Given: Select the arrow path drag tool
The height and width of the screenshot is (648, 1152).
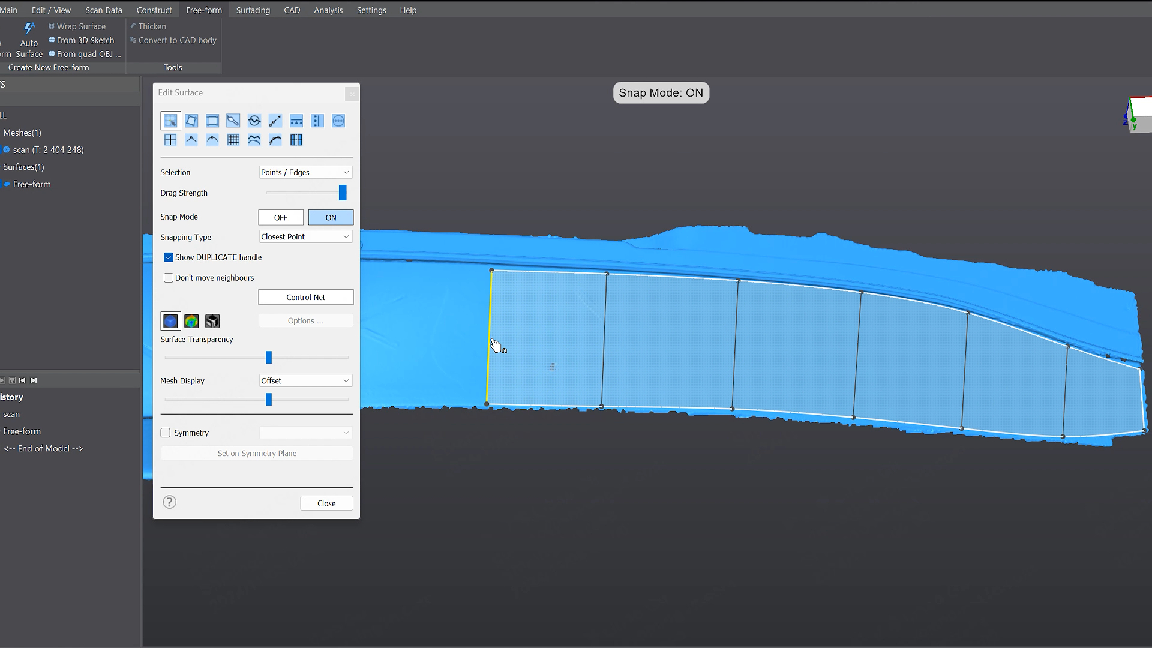Looking at the screenshot, I should [x=275, y=120].
